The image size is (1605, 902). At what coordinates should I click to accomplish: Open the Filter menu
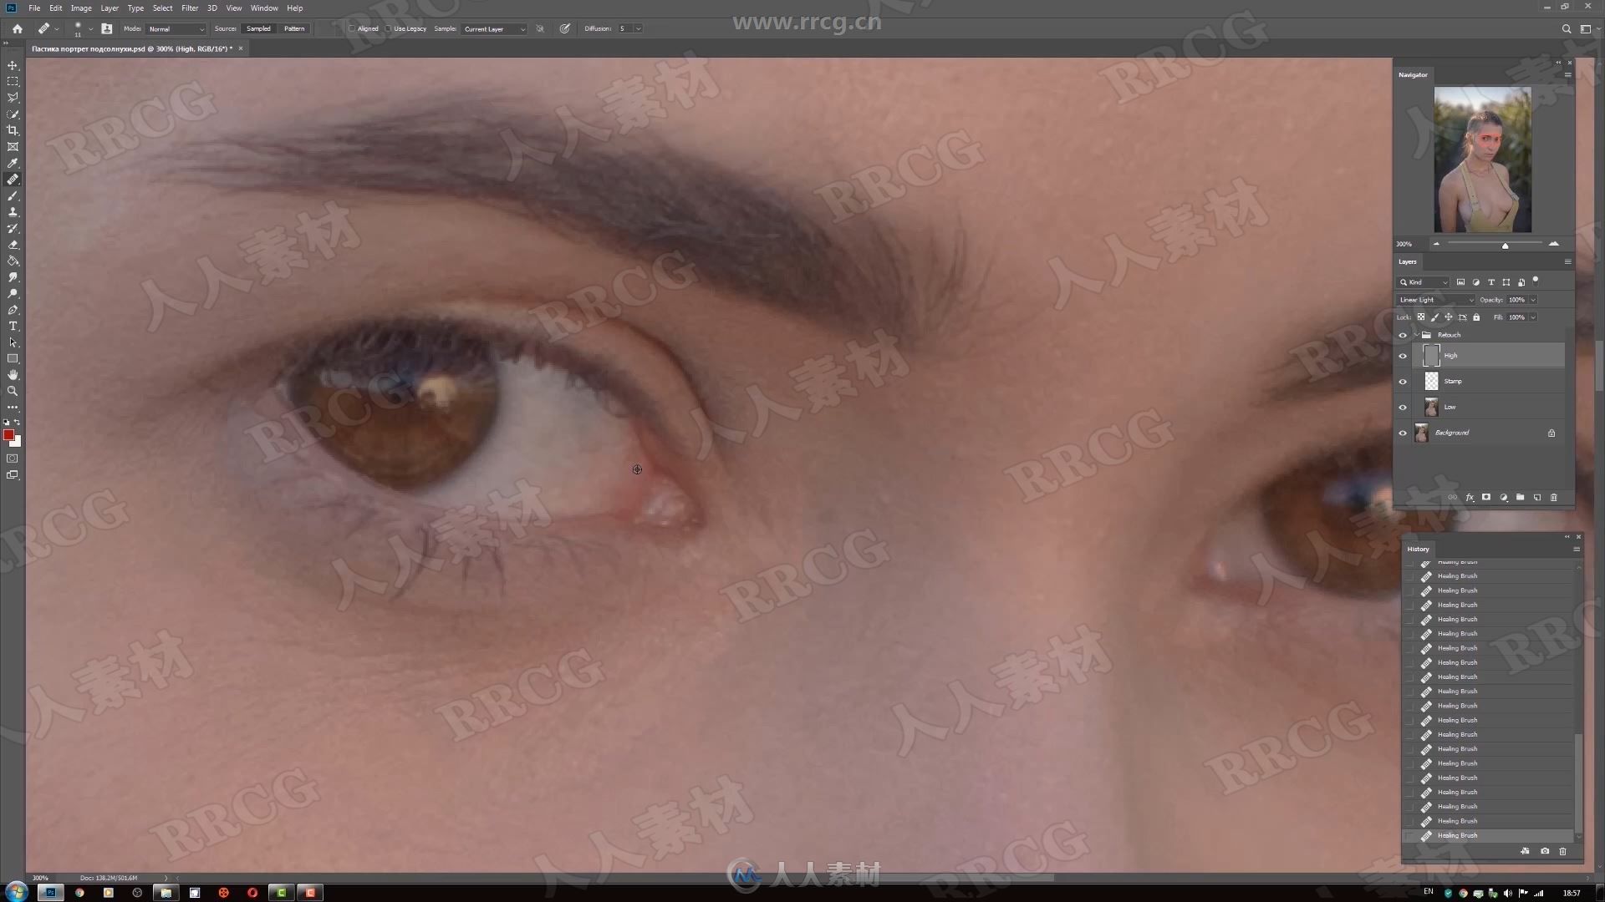190,8
